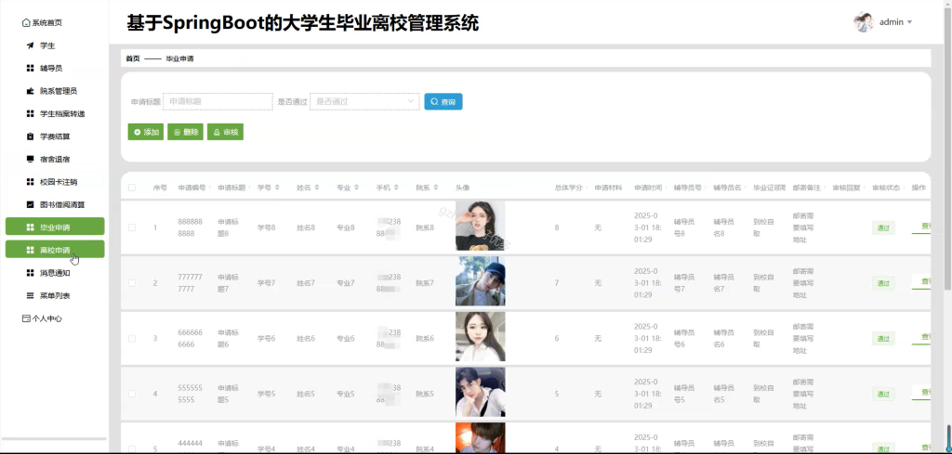Screen dimensions: 952x454
Task: Click the sidebar horizontal scrollbar
Action: [54, 438]
